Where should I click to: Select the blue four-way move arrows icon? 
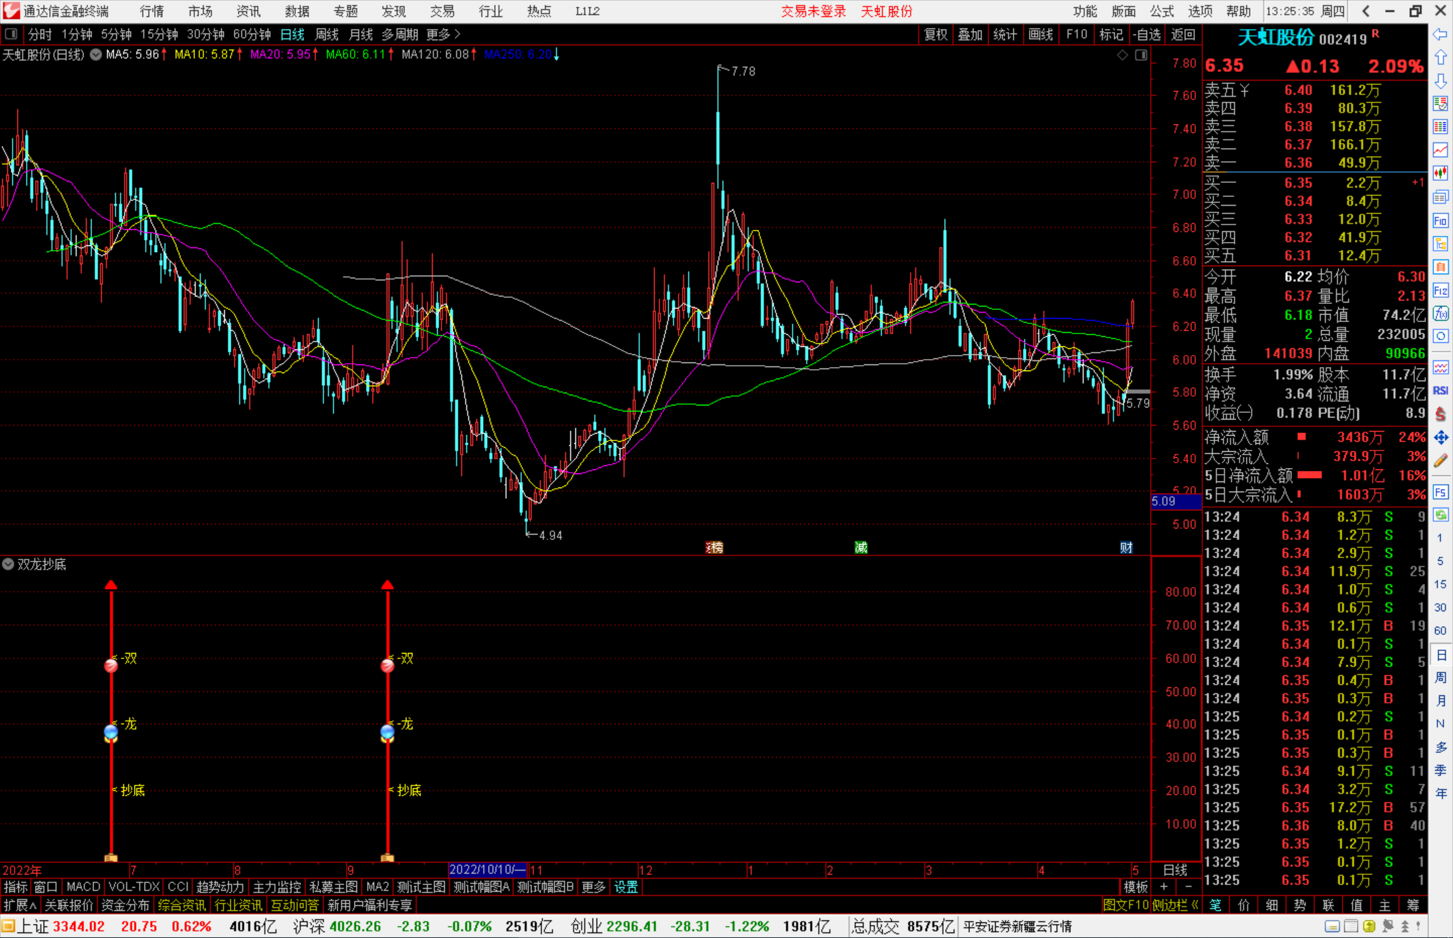(1440, 438)
